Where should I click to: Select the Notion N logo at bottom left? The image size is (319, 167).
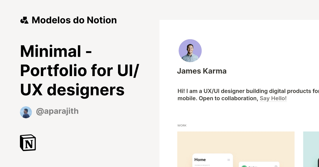(x=28, y=143)
